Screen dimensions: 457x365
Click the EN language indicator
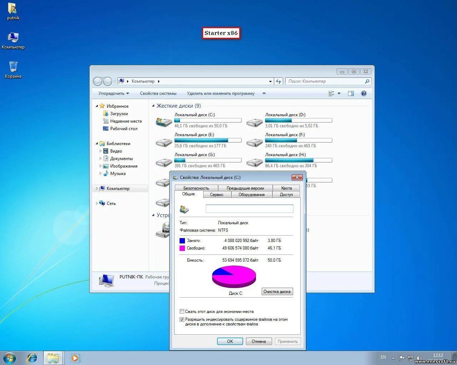click(383, 357)
